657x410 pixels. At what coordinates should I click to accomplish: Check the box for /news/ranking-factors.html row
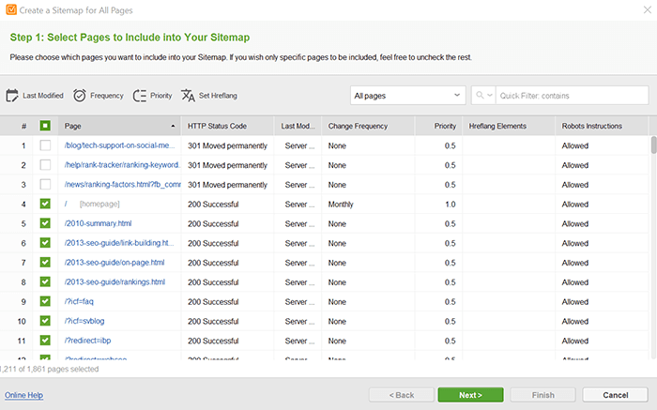pyautogui.click(x=45, y=184)
